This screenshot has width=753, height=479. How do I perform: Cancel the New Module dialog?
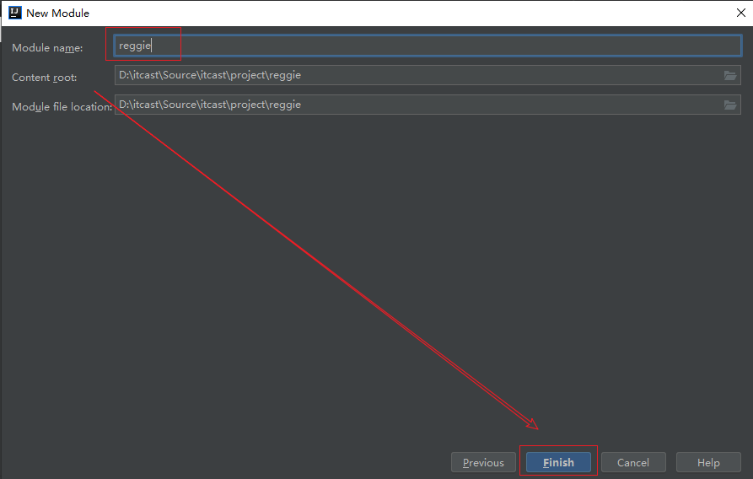click(x=633, y=462)
